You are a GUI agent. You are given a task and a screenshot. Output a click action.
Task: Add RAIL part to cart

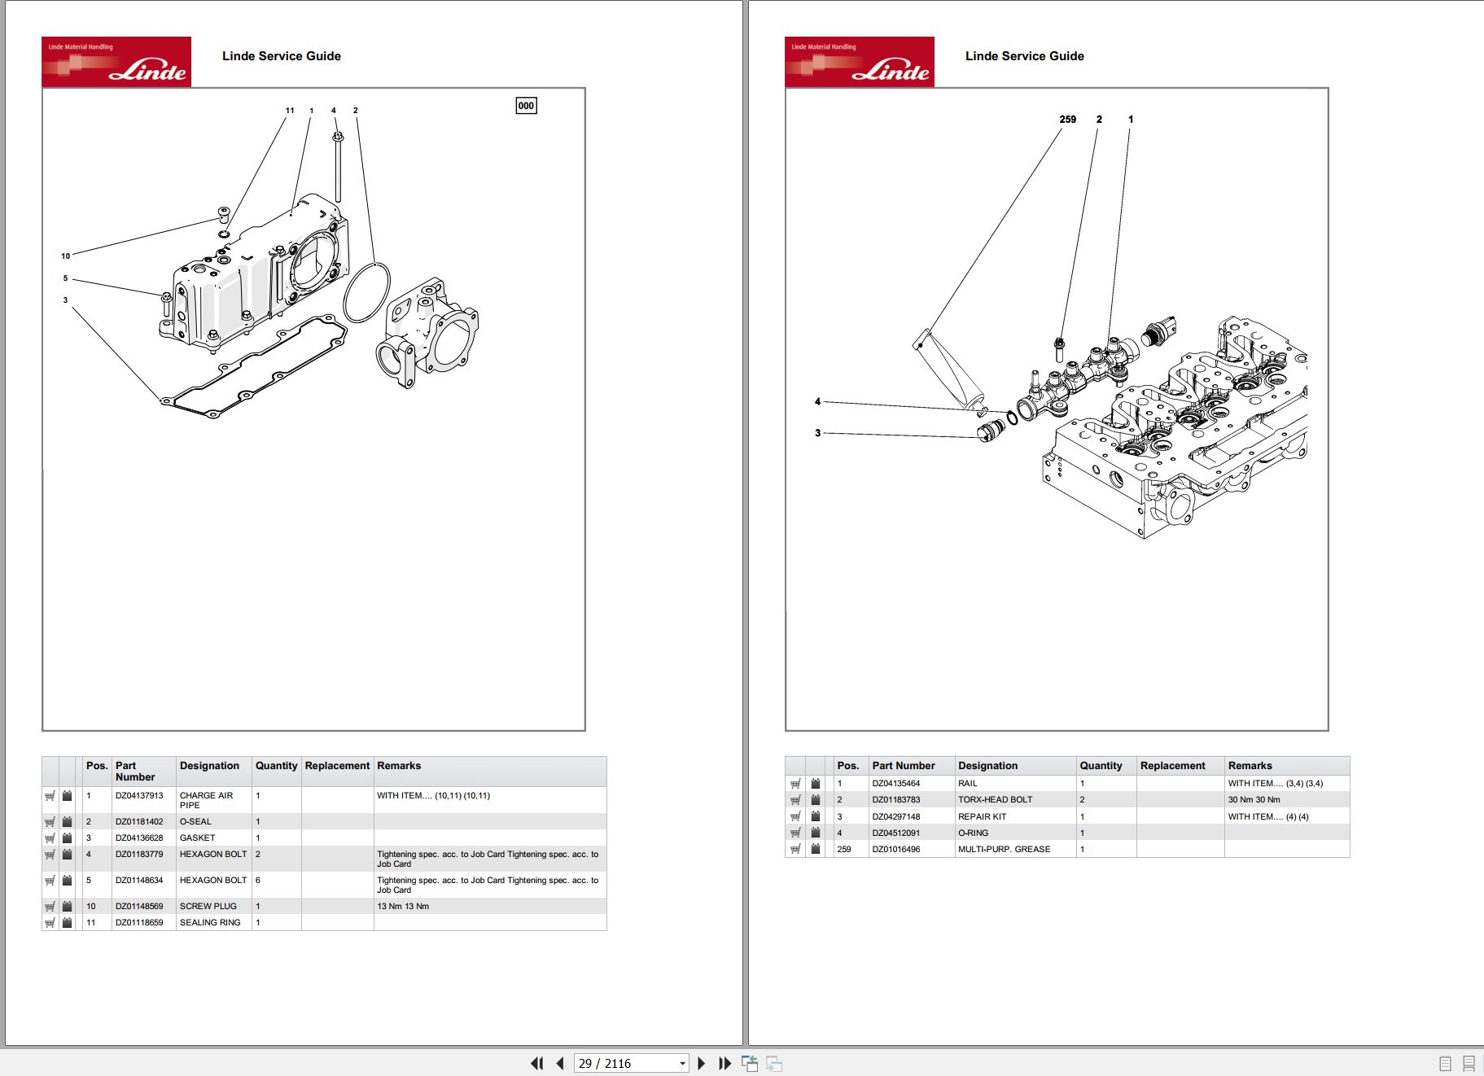pos(795,784)
